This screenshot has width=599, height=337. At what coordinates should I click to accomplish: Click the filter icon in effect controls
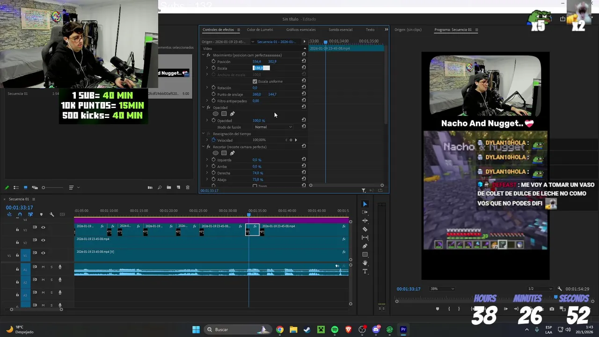click(x=364, y=190)
